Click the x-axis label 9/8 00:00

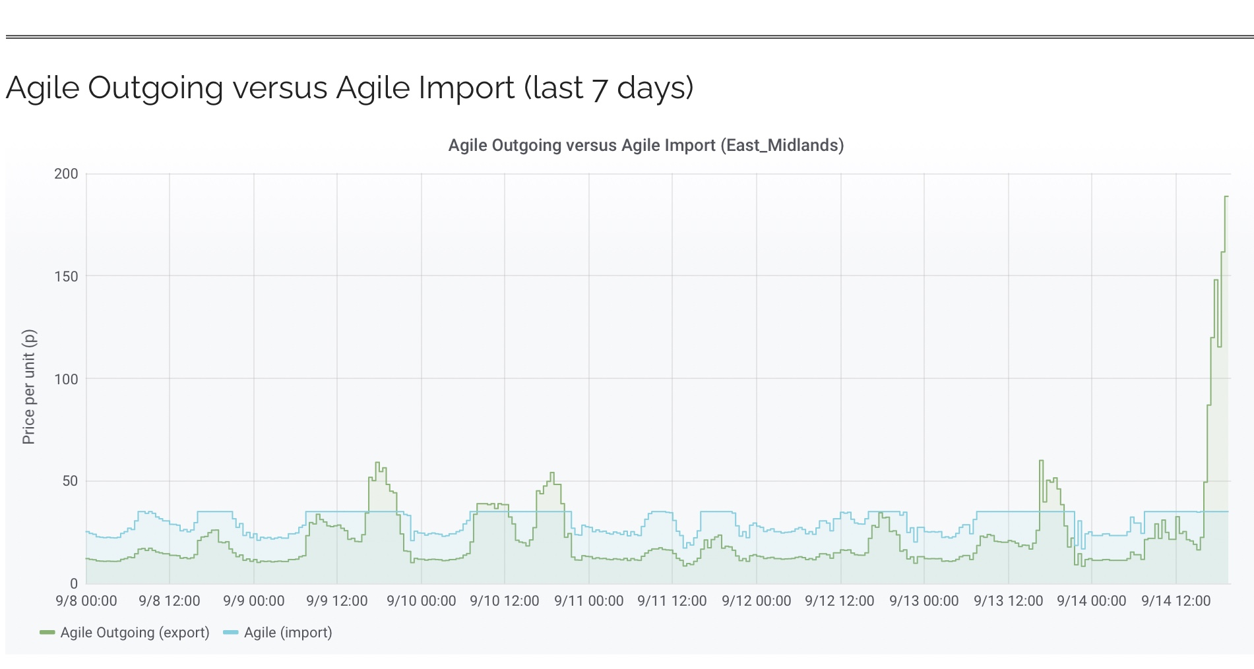(86, 601)
